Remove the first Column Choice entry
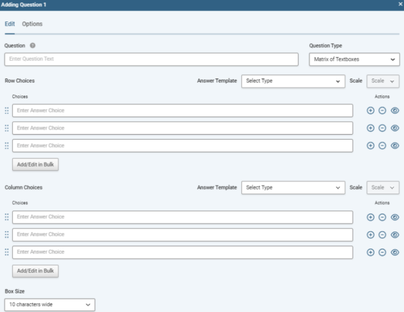Viewport: 404px width, 312px height. [382, 217]
